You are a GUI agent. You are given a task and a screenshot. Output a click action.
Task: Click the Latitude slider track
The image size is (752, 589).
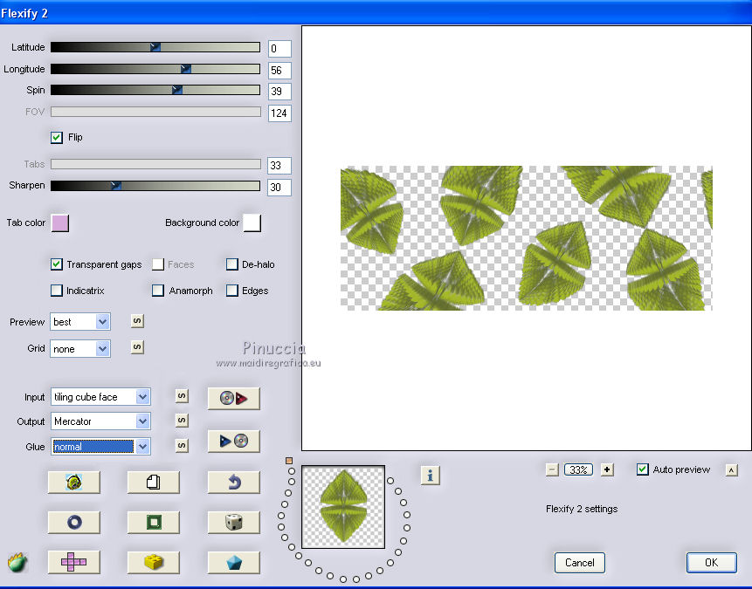(155, 47)
